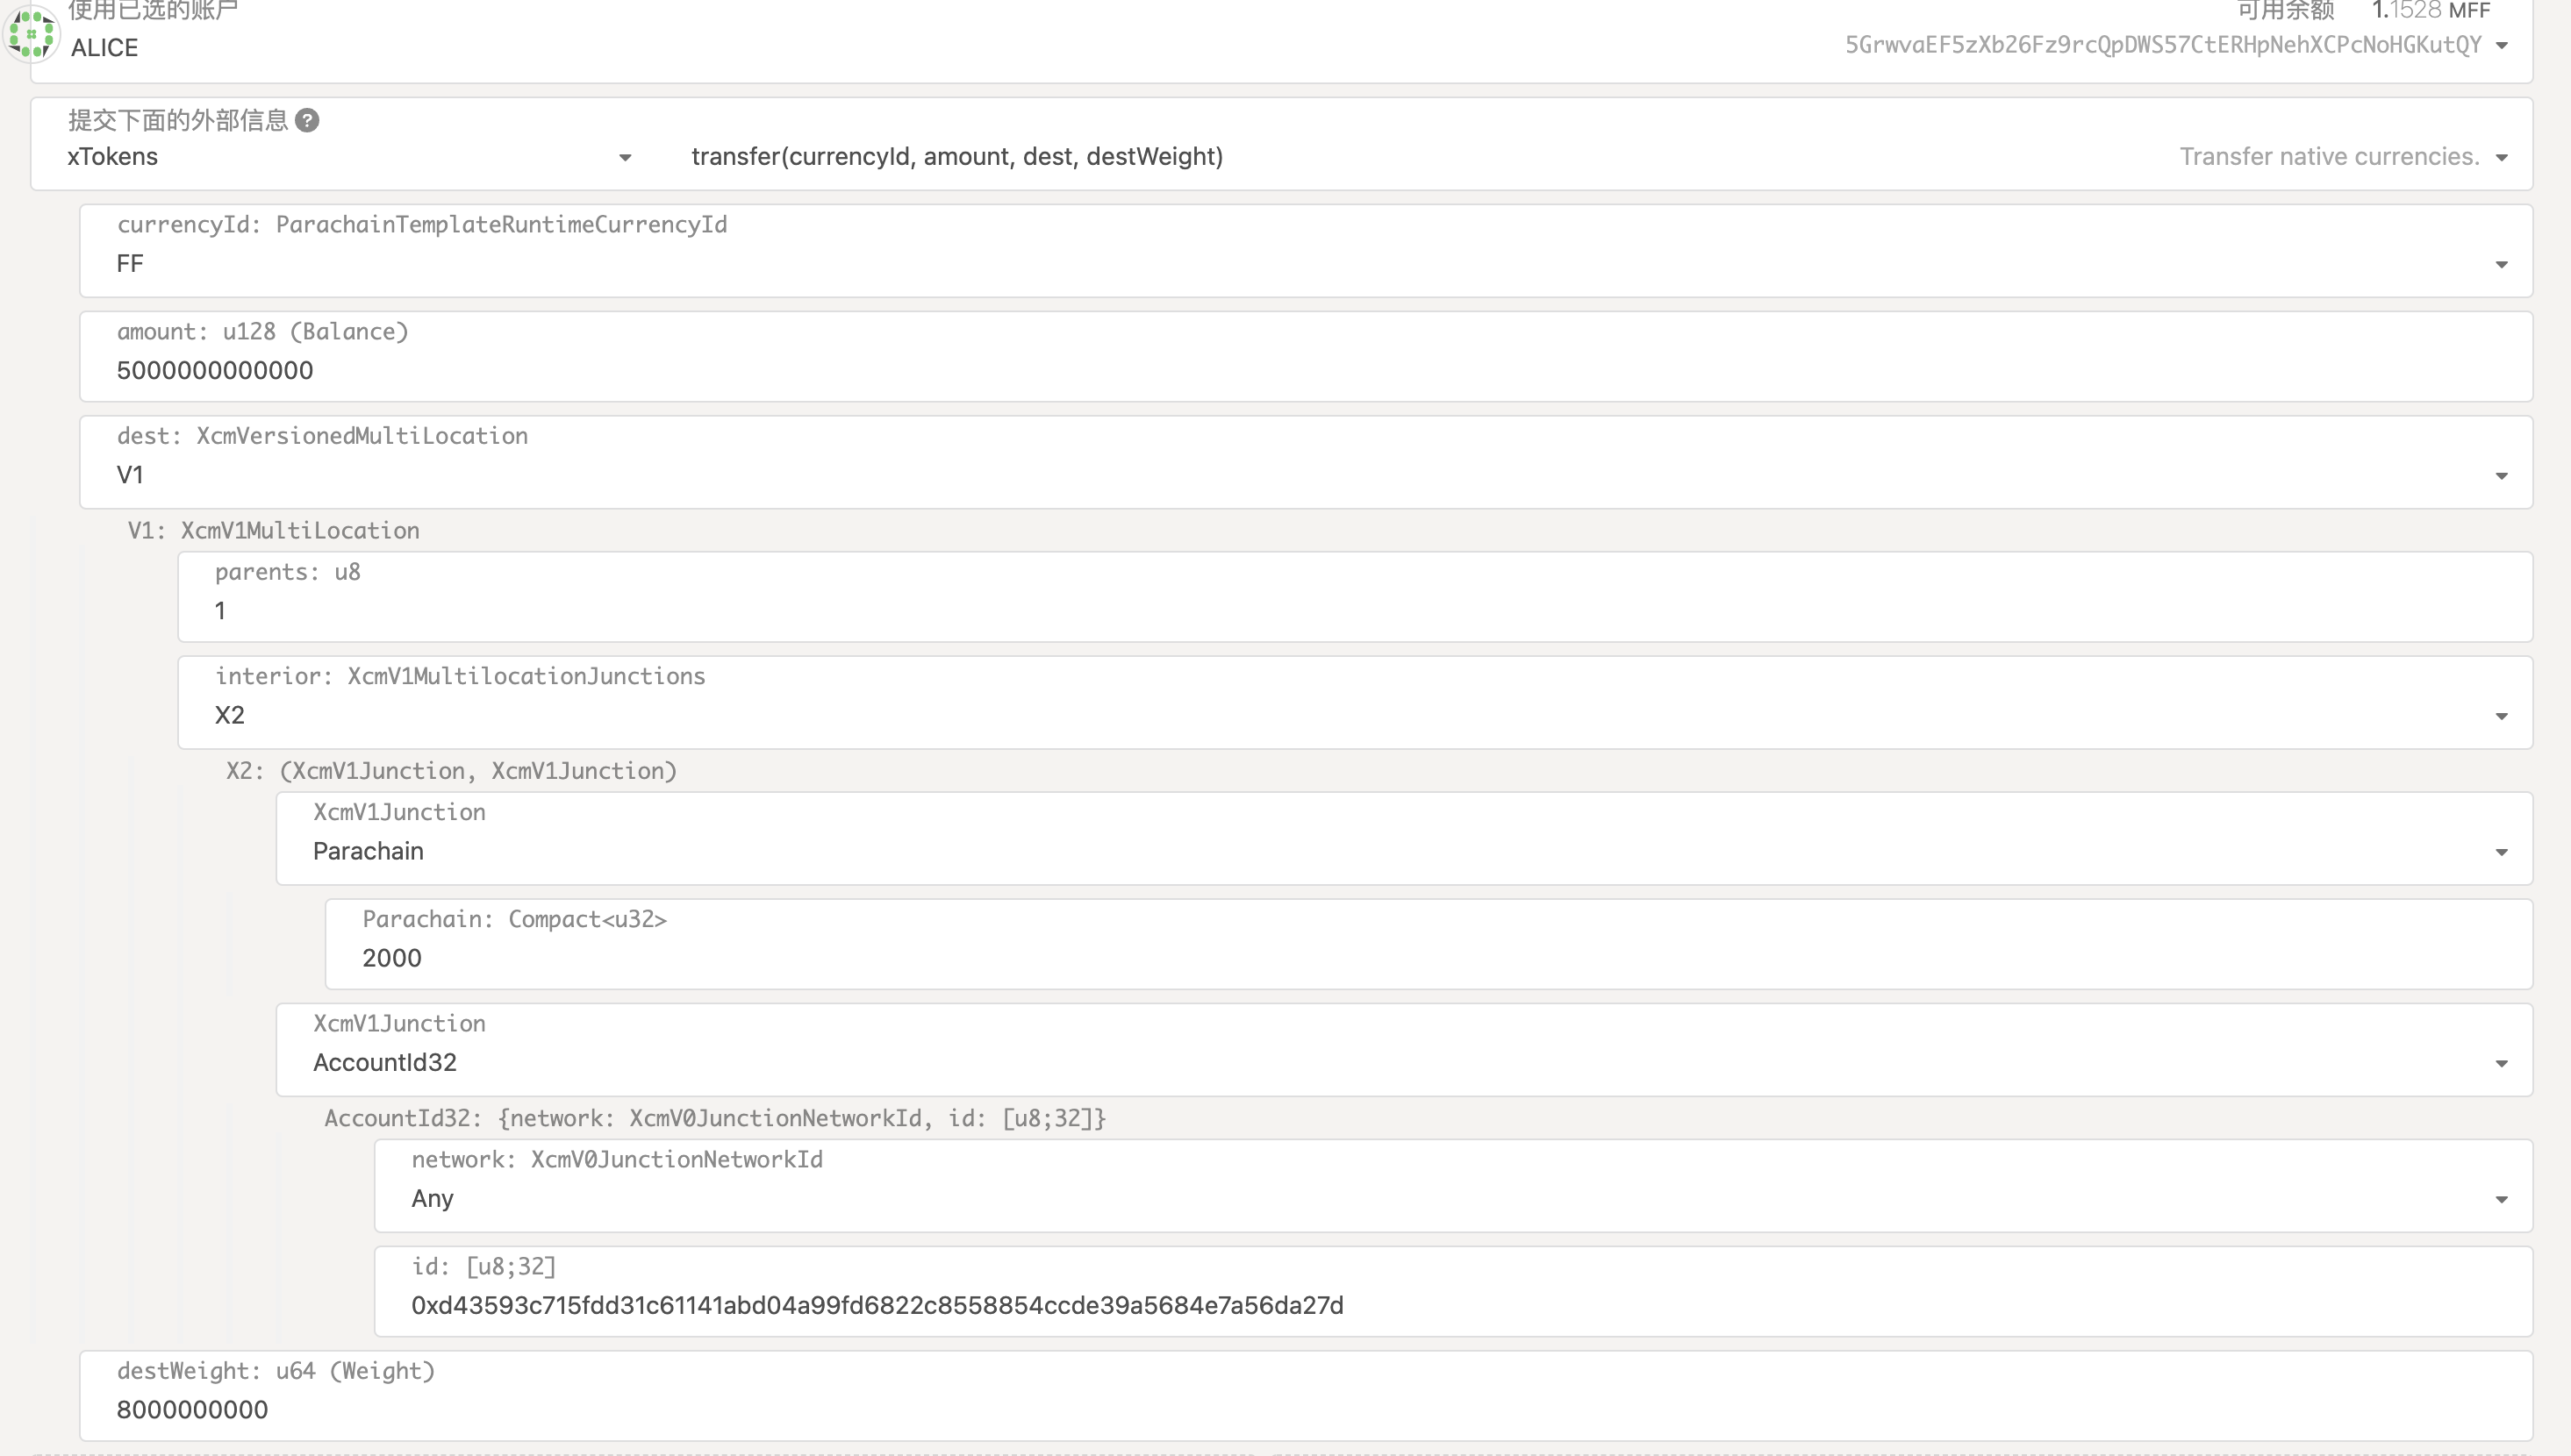This screenshot has height=1456, width=2571.
Task: Open the AccountId32 junction type dropdown
Action: [2501, 1063]
